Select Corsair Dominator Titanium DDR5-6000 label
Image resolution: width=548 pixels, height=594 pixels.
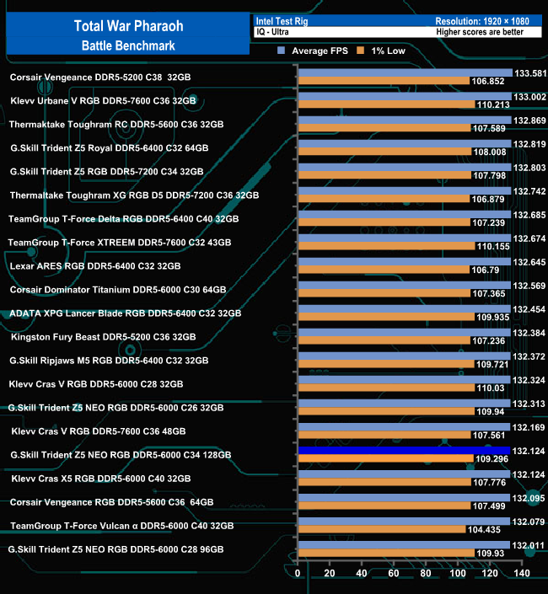click(118, 290)
